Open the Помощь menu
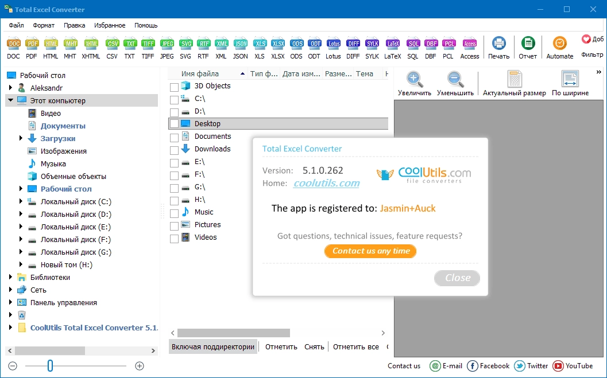607x378 pixels. [x=146, y=25]
